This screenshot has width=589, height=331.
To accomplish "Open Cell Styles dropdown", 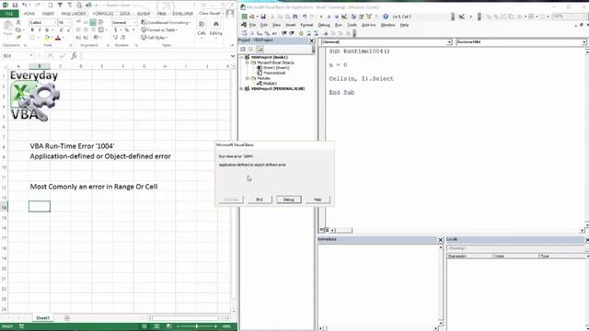I will click(155, 38).
